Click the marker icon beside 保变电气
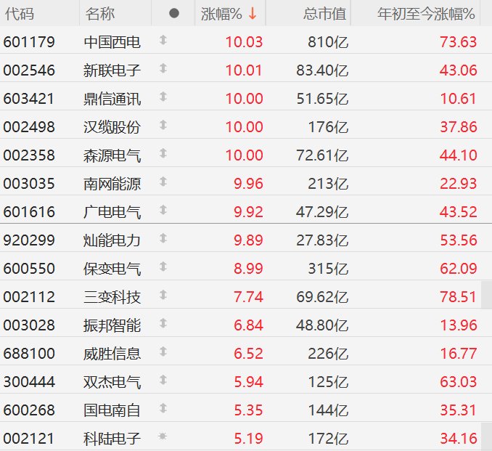The image size is (492, 451). pyautogui.click(x=163, y=267)
